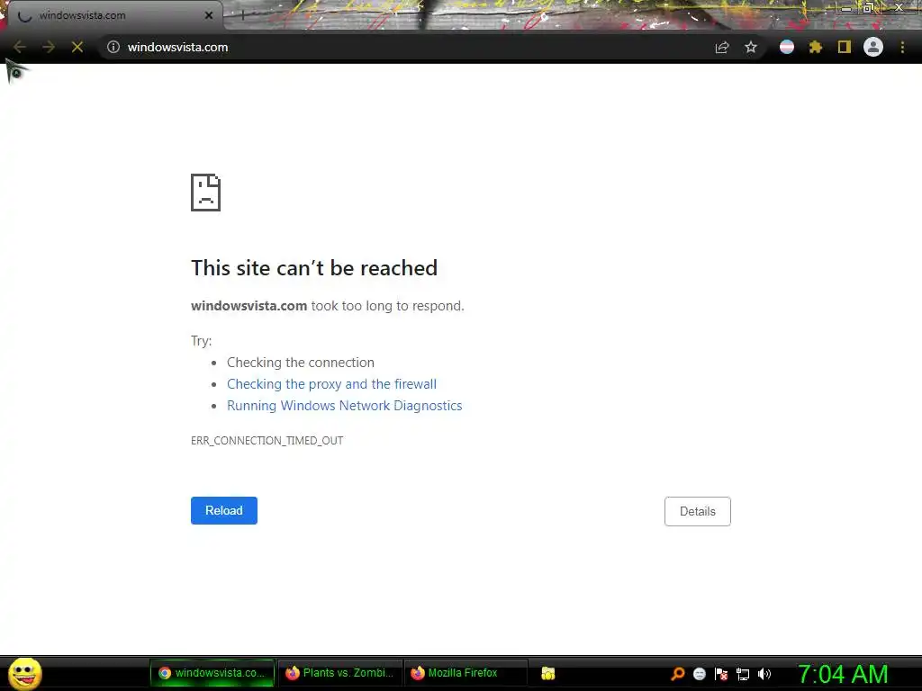Open the volume speaker tray icon
Image resolution: width=922 pixels, height=691 pixels.
coord(764,674)
